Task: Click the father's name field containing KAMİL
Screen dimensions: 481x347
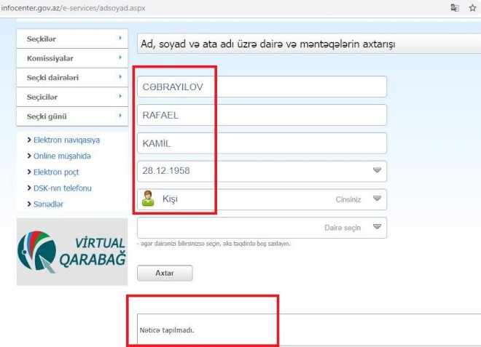Action: [x=261, y=143]
